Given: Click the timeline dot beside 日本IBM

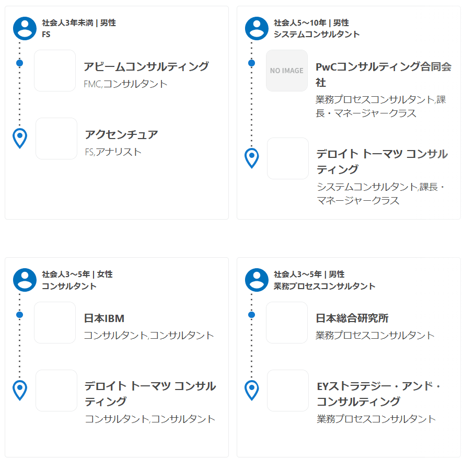Looking at the screenshot, I should (x=20, y=315).
